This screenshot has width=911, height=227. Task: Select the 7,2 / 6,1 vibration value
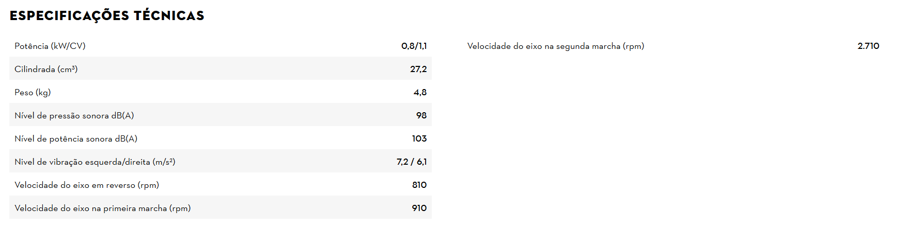pyautogui.click(x=412, y=162)
